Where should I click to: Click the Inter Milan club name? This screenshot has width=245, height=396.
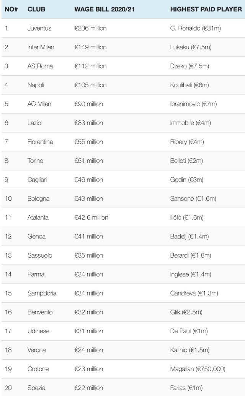(41, 47)
